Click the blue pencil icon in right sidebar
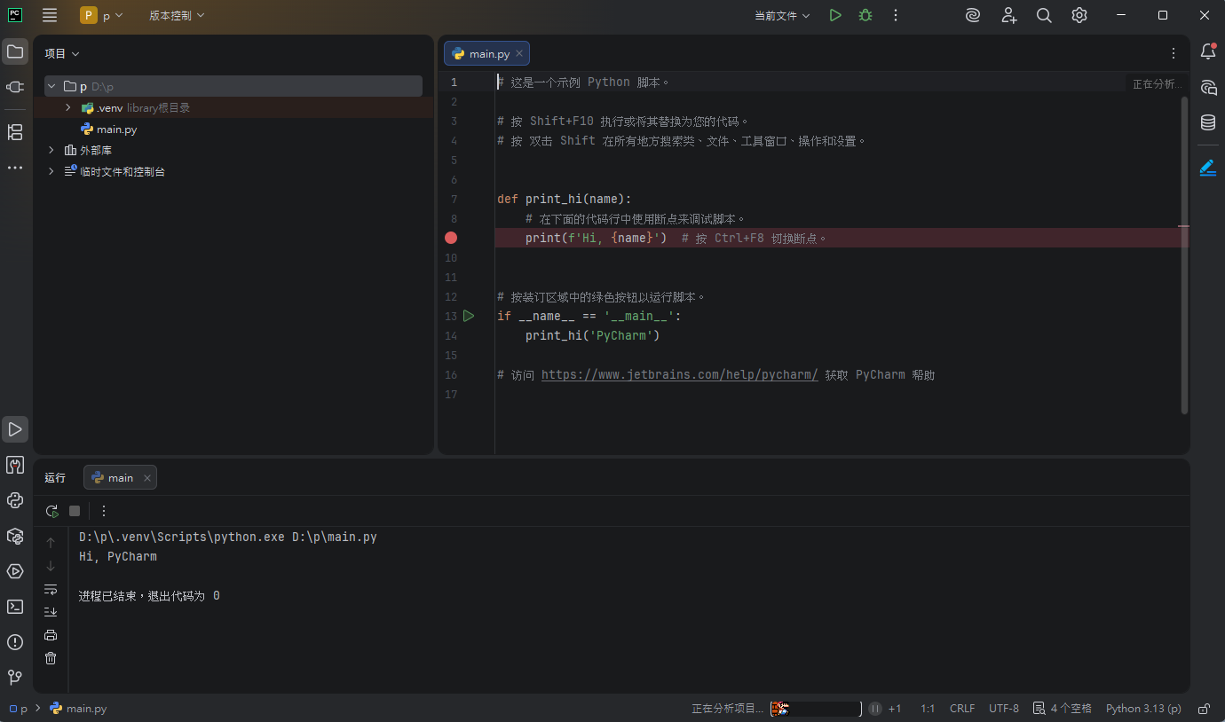Image resolution: width=1225 pixels, height=722 pixels. tap(1208, 168)
